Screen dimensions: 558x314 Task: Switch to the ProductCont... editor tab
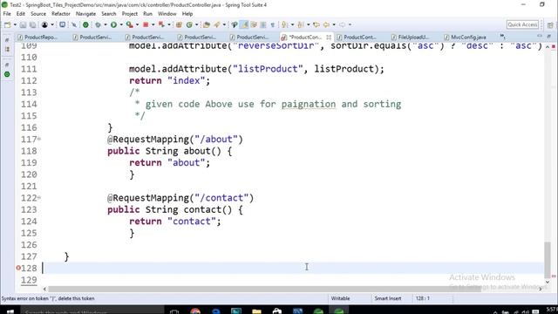359,37
